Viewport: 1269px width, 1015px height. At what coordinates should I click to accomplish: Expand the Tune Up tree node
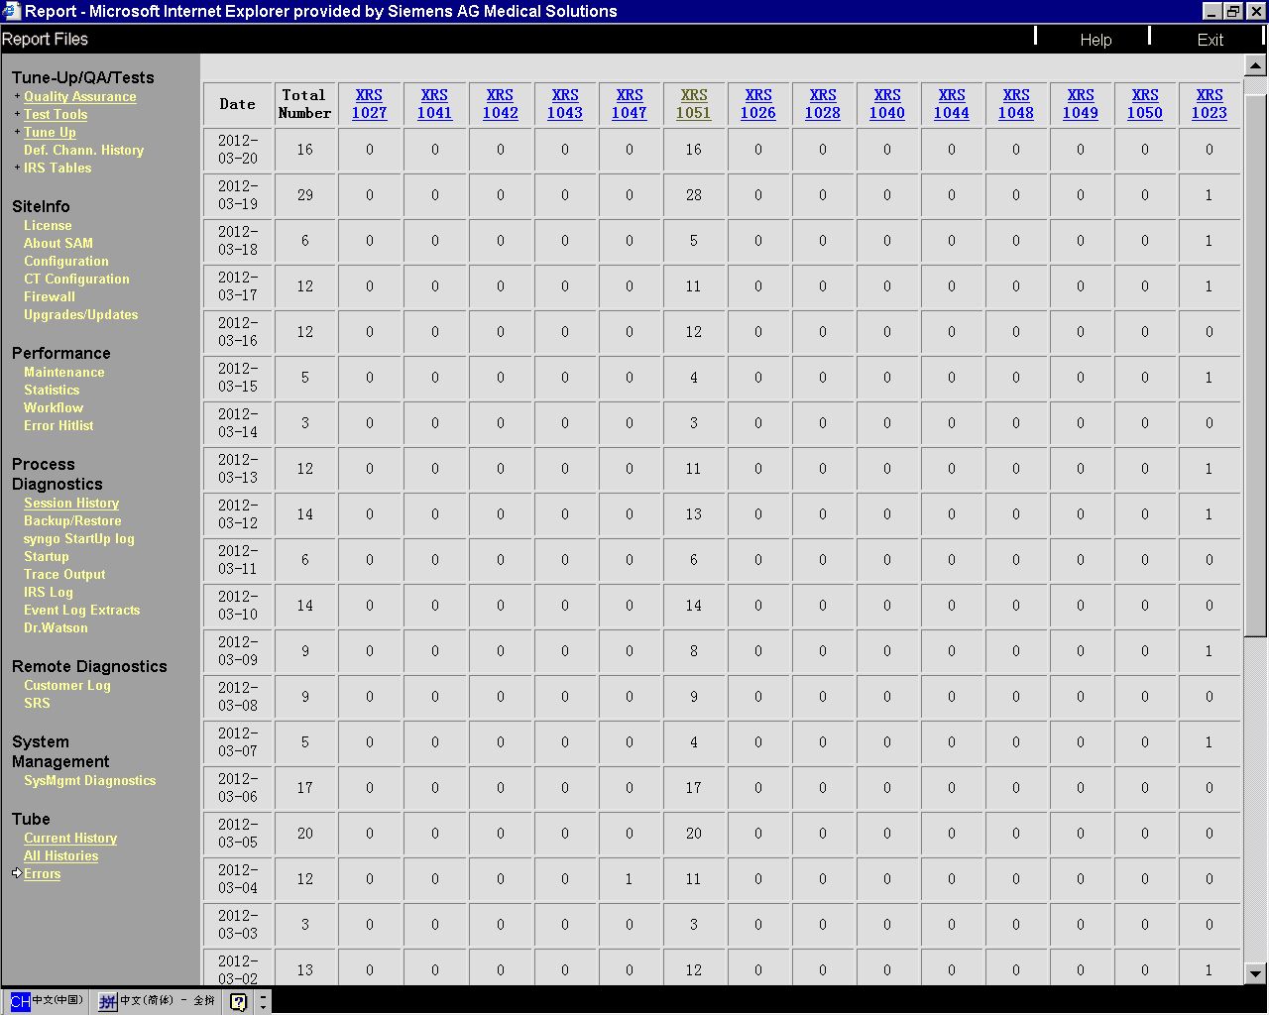click(x=17, y=132)
